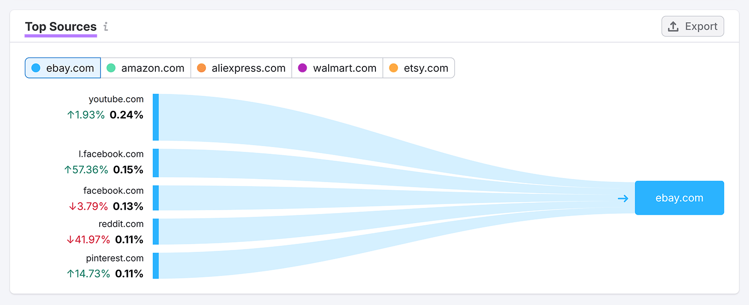Open the youtube.com source link

pyautogui.click(x=116, y=99)
